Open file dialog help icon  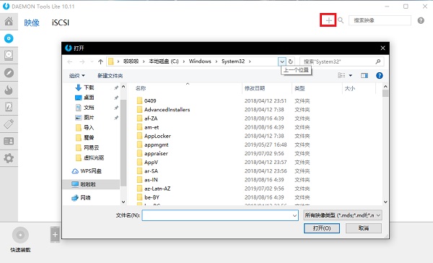pyautogui.click(x=380, y=75)
